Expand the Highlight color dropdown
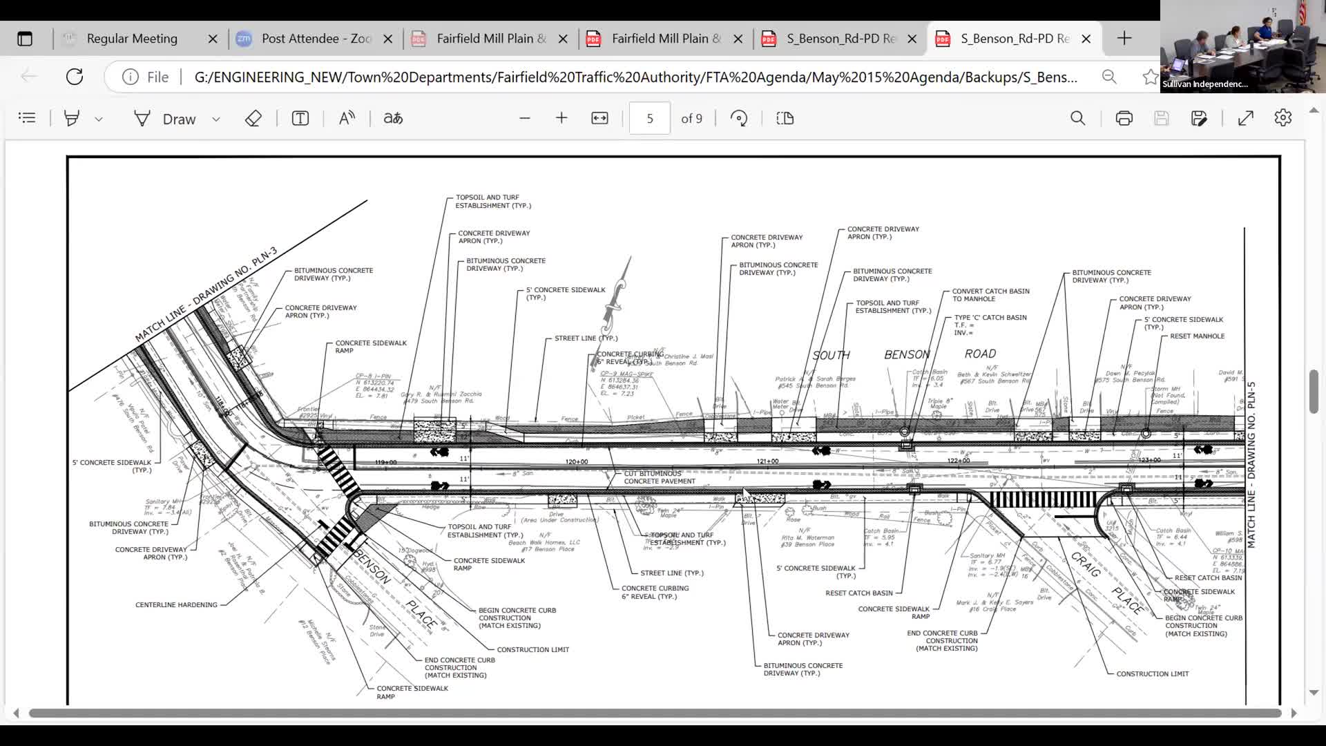1326x746 pixels. (x=99, y=118)
